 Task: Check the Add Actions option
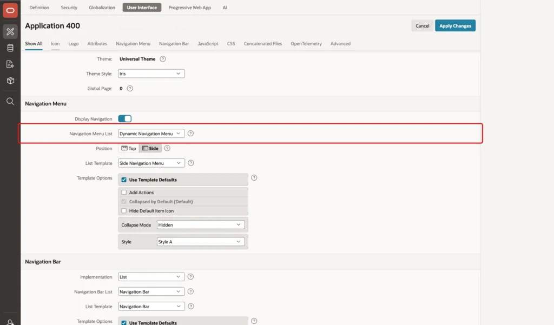point(124,193)
